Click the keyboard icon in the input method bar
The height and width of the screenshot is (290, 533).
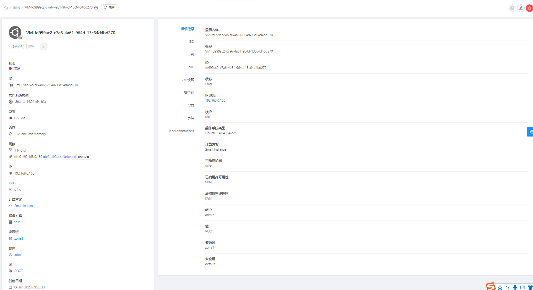522,287
